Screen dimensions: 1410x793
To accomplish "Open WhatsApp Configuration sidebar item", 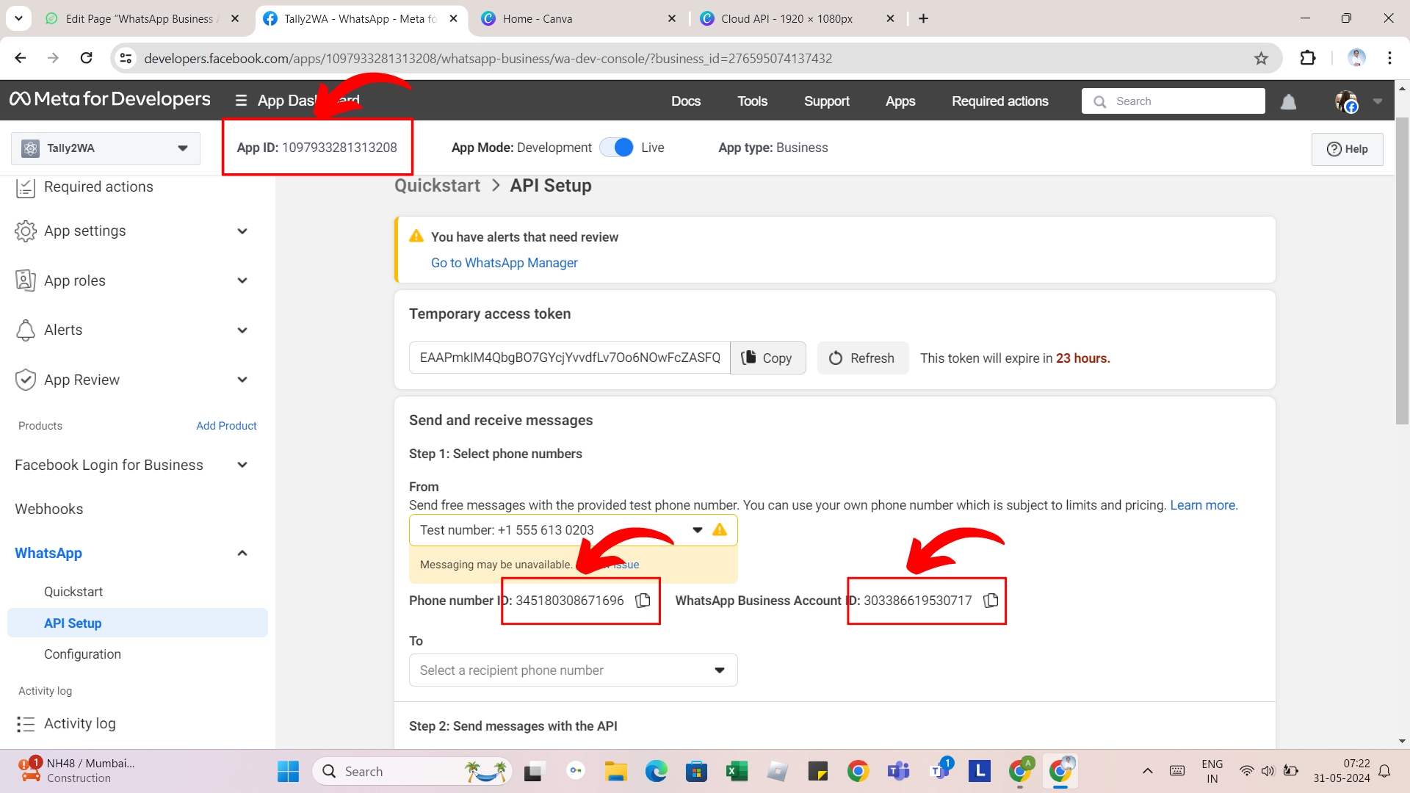I will pos(82,654).
